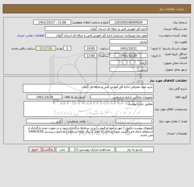Viewport: 194px width, 187px height.
Task: Click the remaining days field showing 3
Action: point(67,48)
